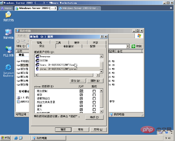Viewport: 175px width, 141px height.
Task: Click the 高级 button
Action: pyautogui.click(x=94, y=117)
